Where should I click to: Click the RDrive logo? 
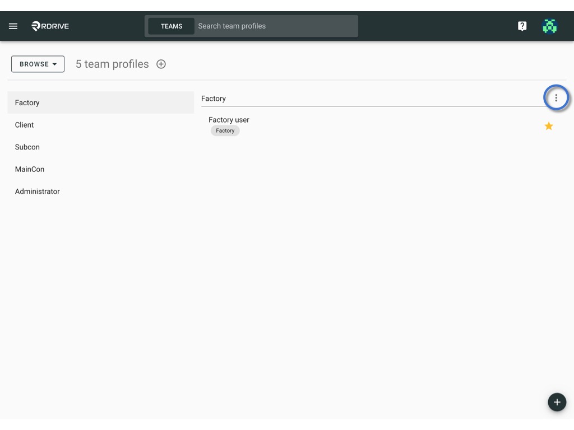pyautogui.click(x=50, y=26)
